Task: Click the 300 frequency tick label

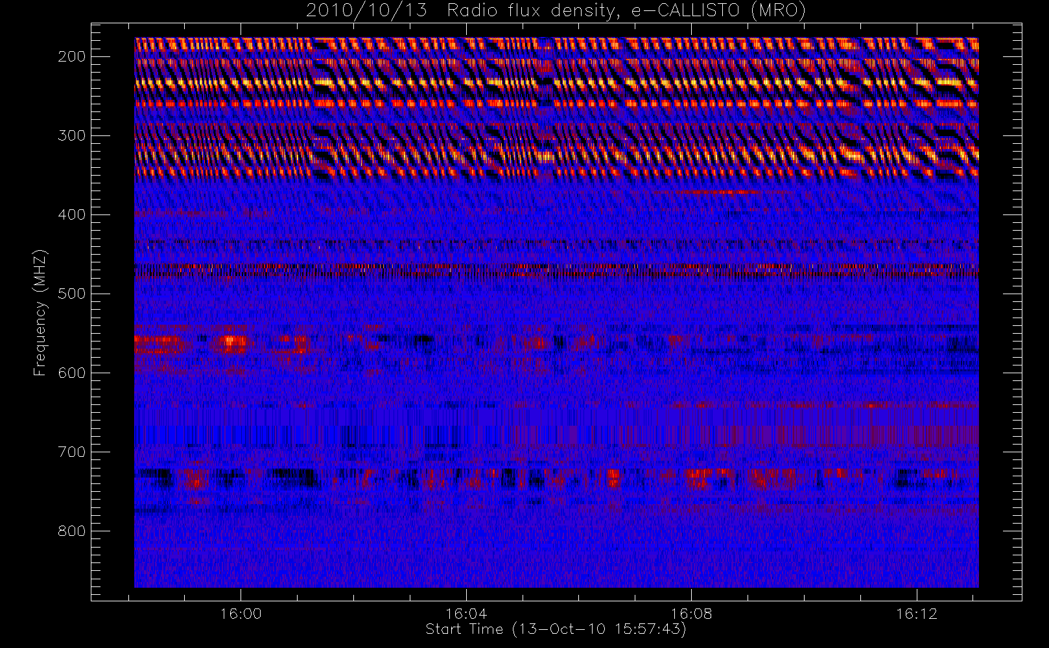Action: [71, 136]
